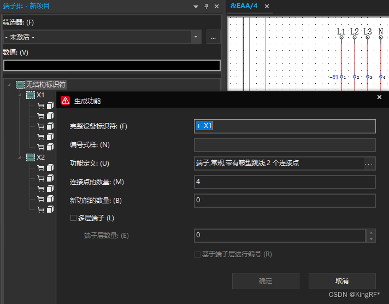Screen dimensions: 389x304
Task: Open filter settings with the ... button
Action: point(213,37)
